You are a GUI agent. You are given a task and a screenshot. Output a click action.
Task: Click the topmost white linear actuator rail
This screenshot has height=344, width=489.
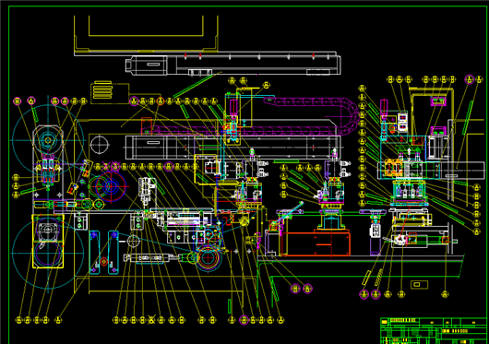coord(233,65)
